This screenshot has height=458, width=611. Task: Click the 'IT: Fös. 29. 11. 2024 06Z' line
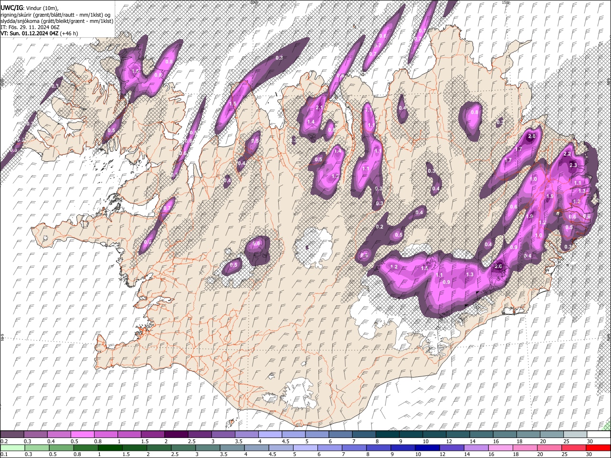[30, 27]
